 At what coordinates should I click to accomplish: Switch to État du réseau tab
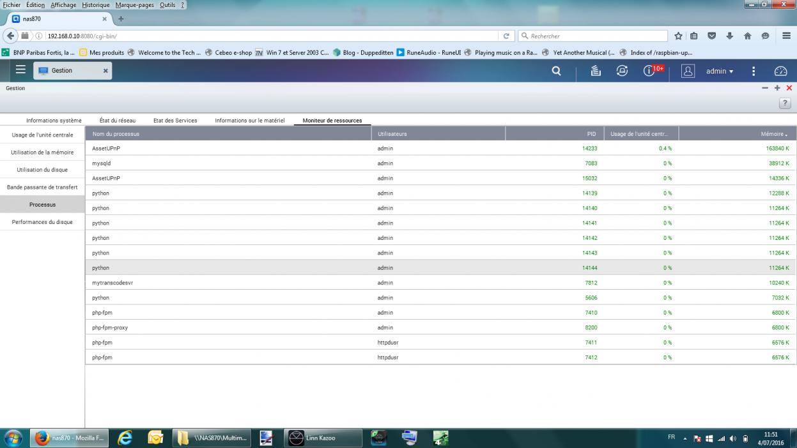pos(118,121)
